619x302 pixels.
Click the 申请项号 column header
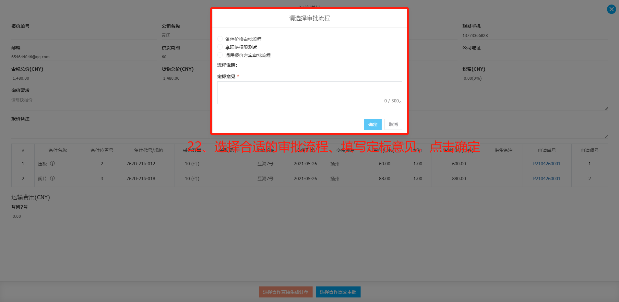(589, 150)
